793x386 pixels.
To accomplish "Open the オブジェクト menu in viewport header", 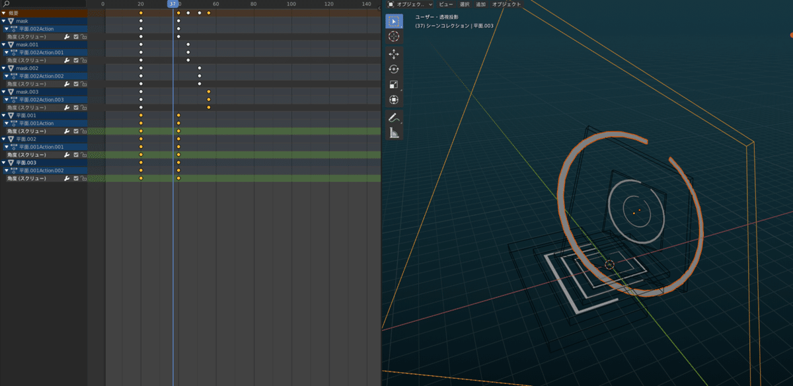I will (x=506, y=4).
